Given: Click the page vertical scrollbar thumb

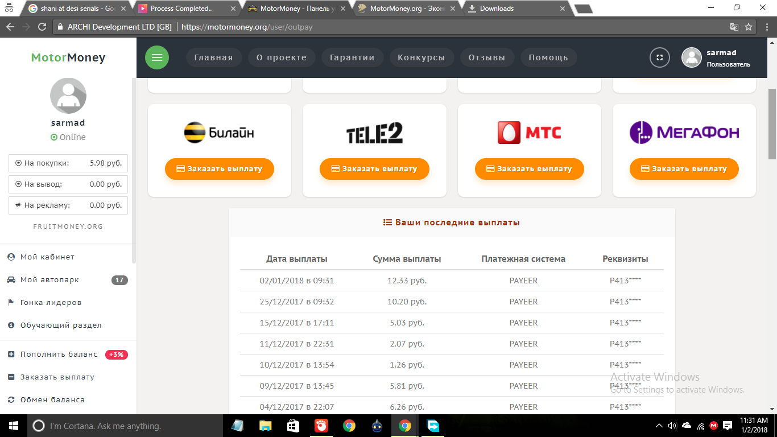Looking at the screenshot, I should click(x=772, y=124).
